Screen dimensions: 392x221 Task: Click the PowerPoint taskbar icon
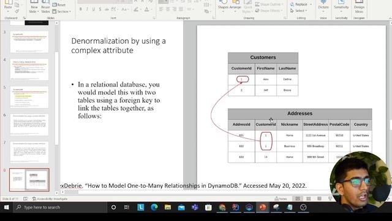click(263, 207)
